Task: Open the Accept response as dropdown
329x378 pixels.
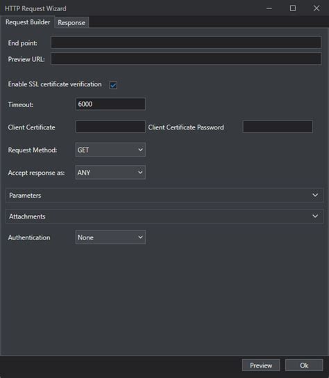Action: pos(110,173)
